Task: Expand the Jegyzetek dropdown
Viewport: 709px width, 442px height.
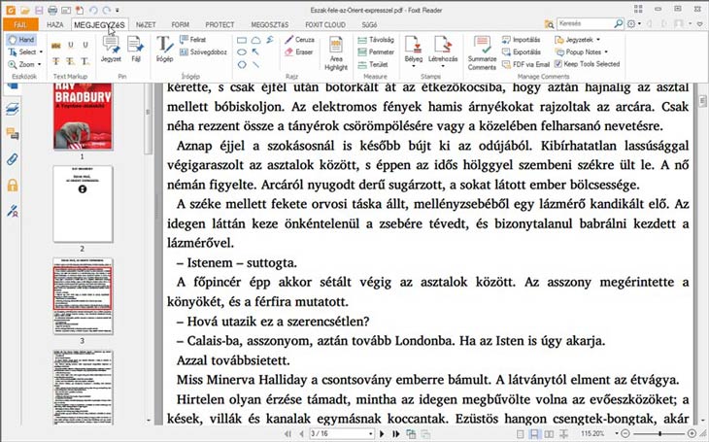Action: (x=598, y=40)
